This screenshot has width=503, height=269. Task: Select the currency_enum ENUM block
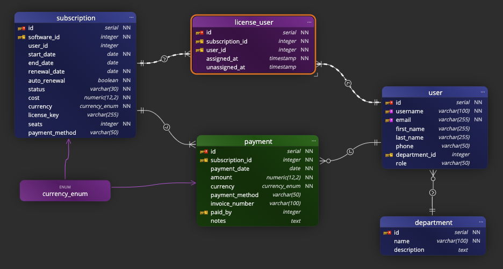(x=65, y=191)
